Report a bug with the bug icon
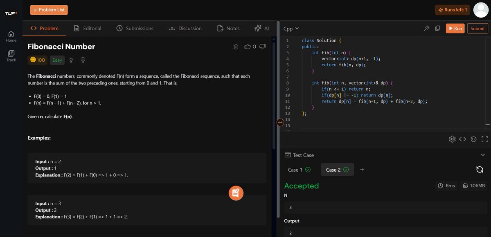 (236, 47)
